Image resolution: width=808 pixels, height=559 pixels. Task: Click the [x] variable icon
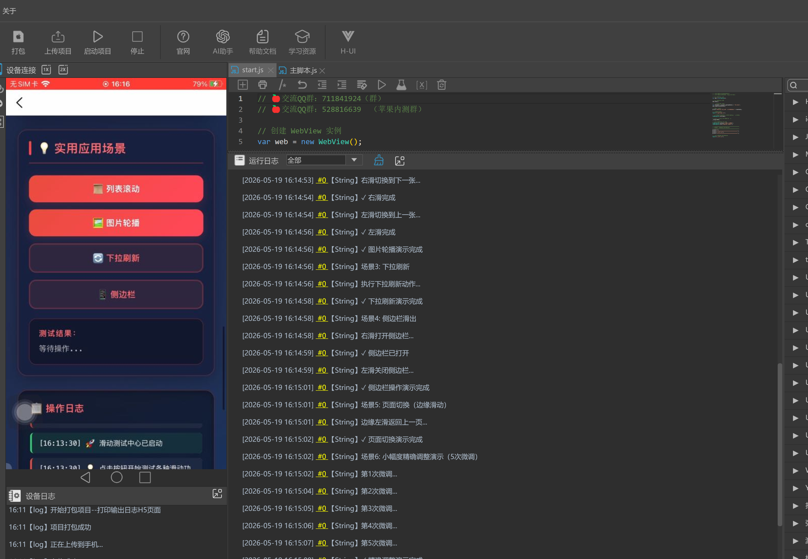pos(422,85)
